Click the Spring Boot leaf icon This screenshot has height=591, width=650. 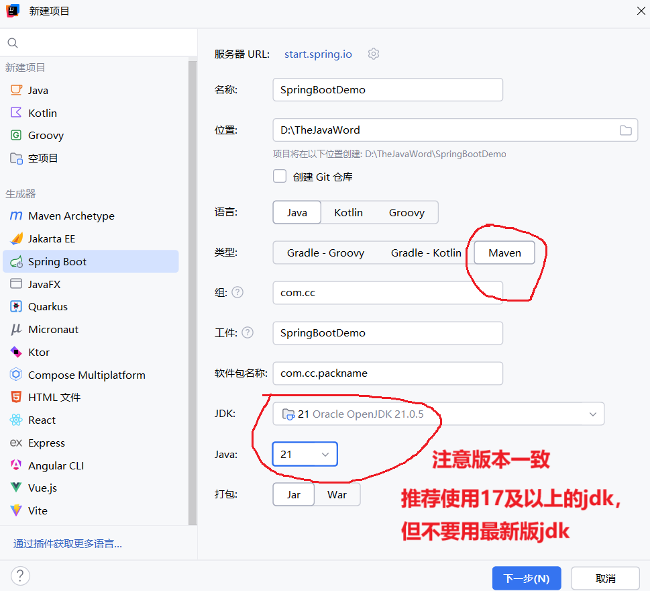(16, 261)
